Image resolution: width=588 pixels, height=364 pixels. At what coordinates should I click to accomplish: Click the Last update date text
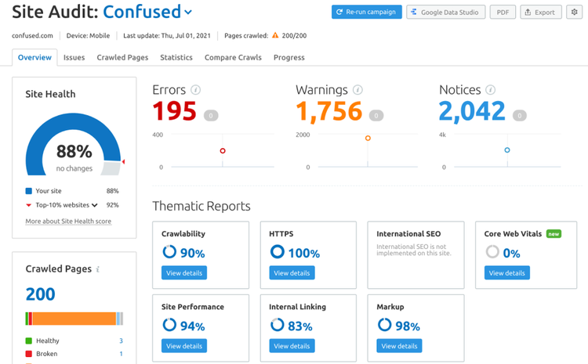click(167, 35)
